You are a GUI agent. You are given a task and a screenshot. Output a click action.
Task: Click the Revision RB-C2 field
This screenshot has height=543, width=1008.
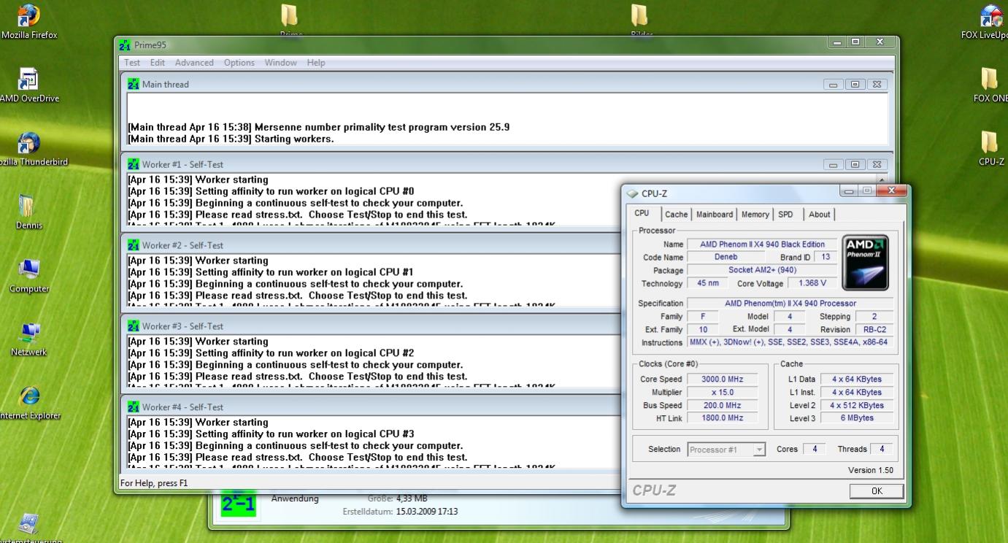point(874,330)
